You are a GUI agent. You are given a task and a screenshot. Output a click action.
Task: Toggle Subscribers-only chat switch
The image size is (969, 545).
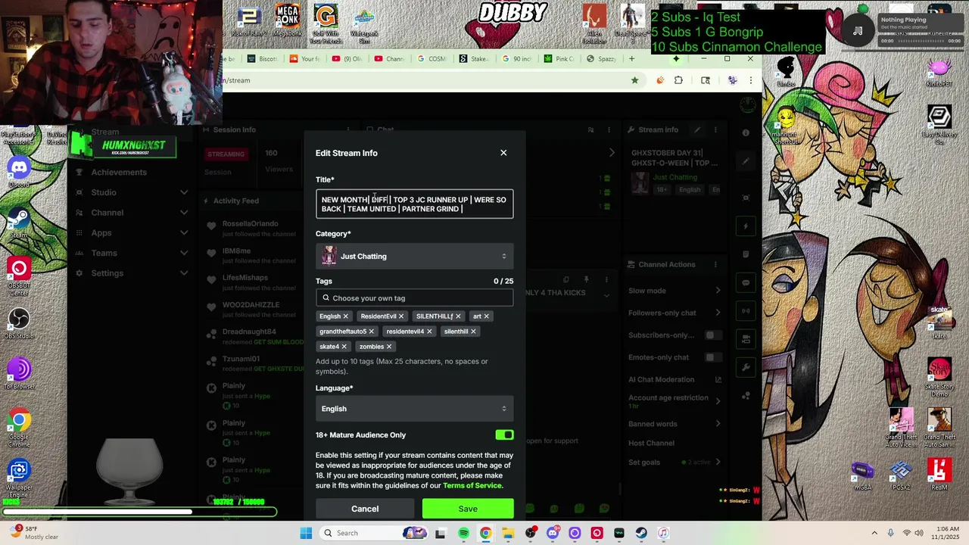712,335
